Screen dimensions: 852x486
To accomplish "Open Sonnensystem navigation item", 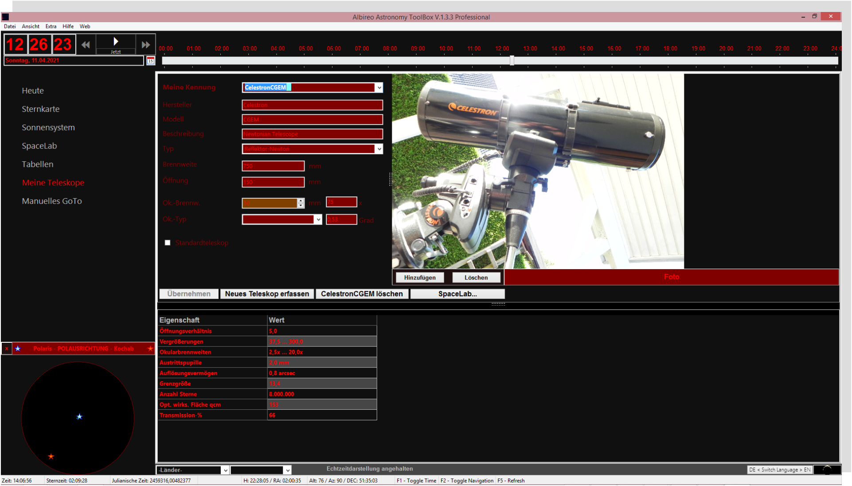I will (x=48, y=128).
